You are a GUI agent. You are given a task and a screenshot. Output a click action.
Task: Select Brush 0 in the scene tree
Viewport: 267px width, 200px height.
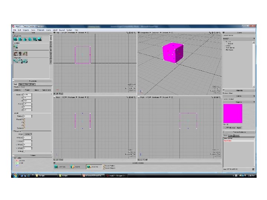click(230, 44)
